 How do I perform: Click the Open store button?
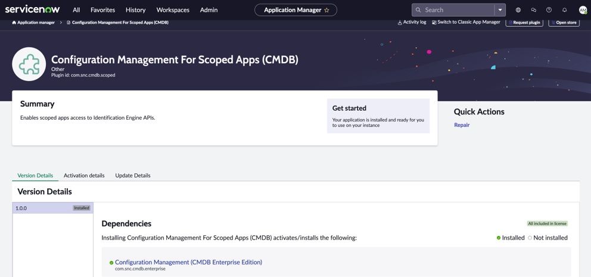coord(564,23)
